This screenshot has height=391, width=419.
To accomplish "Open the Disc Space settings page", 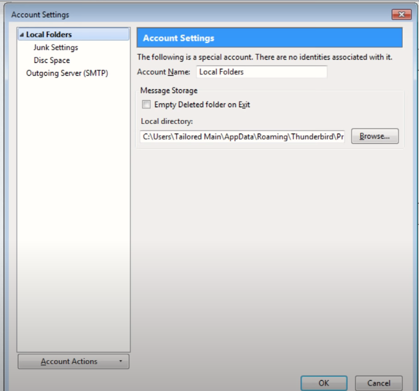I will 52,60.
